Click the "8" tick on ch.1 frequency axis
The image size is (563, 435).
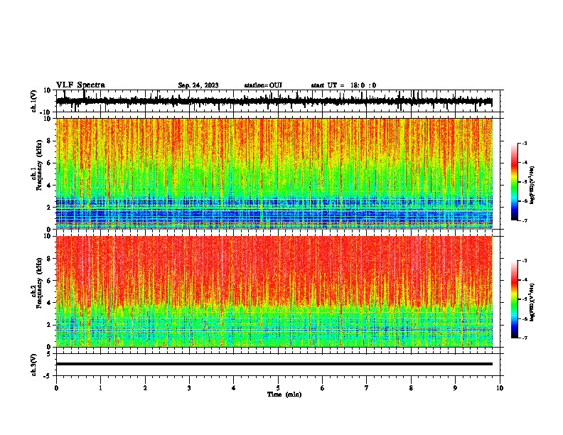tap(49, 141)
